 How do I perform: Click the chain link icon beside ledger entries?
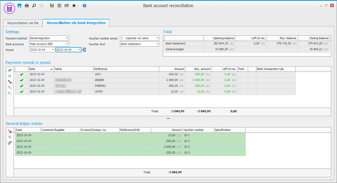click(x=10, y=143)
